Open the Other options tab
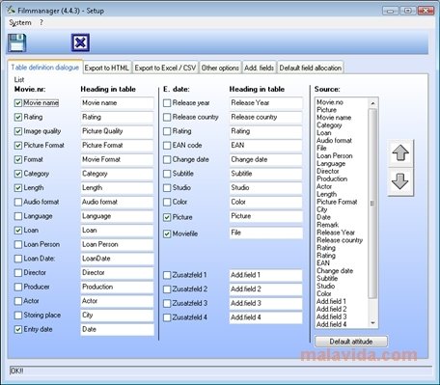 220,68
